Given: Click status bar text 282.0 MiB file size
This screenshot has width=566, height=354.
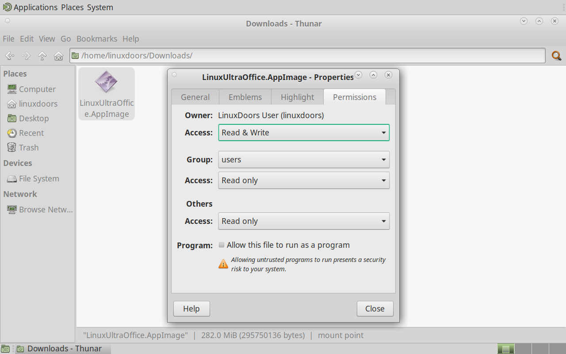Looking at the screenshot, I should (253, 335).
